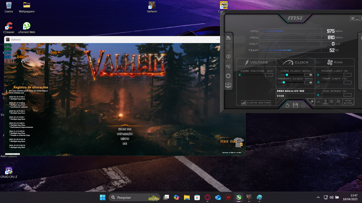
Task: Open the Wallpappers folder on desktop
Action: pos(26,7)
